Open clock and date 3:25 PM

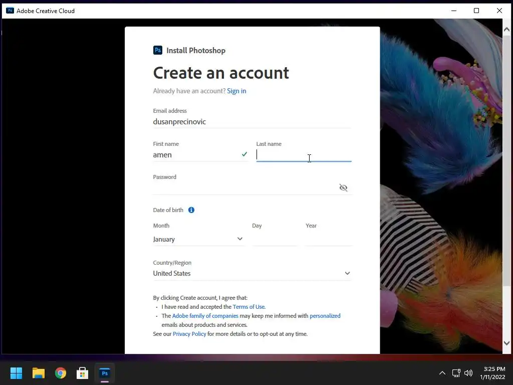492,373
